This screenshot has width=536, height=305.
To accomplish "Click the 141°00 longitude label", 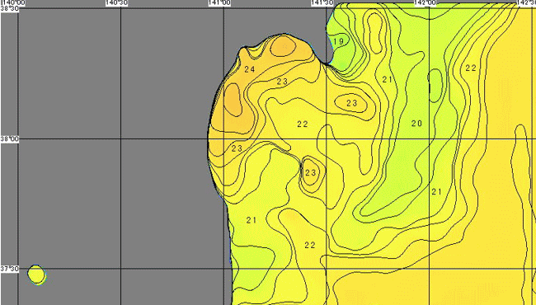I will point(219,2).
